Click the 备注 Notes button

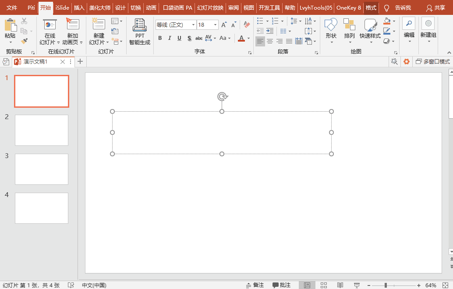255,285
